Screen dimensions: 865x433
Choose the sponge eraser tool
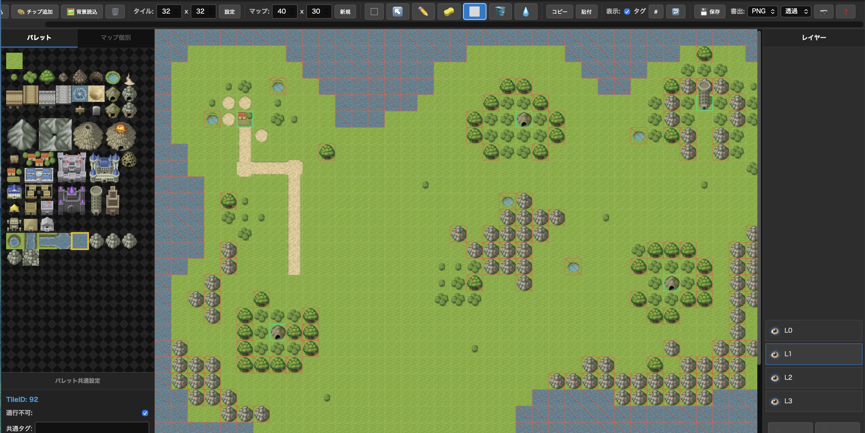coord(449,12)
